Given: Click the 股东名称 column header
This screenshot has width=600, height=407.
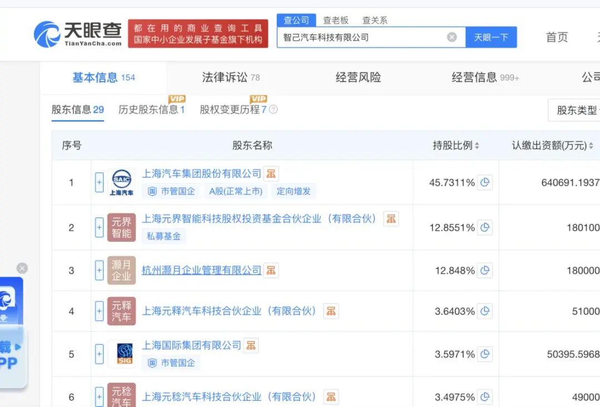Looking at the screenshot, I should tap(252, 146).
